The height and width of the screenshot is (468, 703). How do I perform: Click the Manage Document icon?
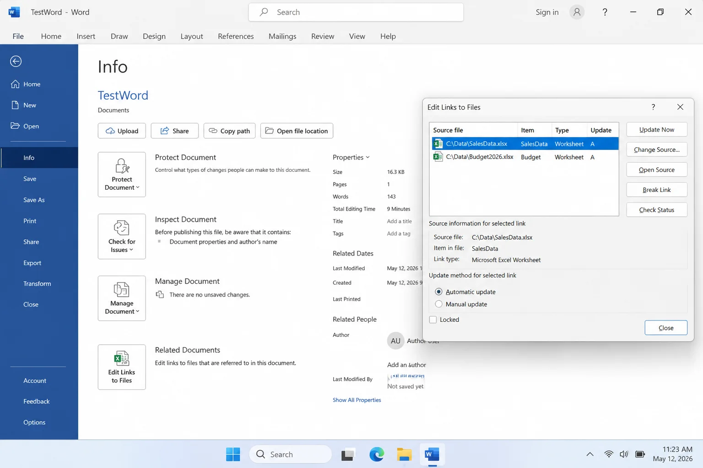tap(122, 289)
